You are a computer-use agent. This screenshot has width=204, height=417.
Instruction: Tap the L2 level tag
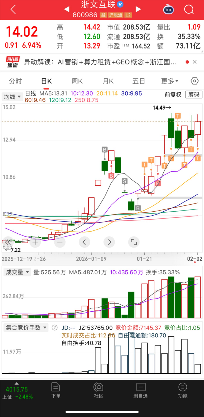coord(128,15)
